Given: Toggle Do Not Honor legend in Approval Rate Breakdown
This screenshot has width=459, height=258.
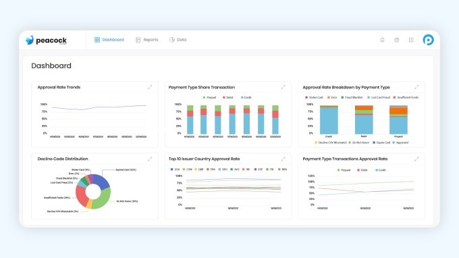Looking at the screenshot, I should coord(359,143).
